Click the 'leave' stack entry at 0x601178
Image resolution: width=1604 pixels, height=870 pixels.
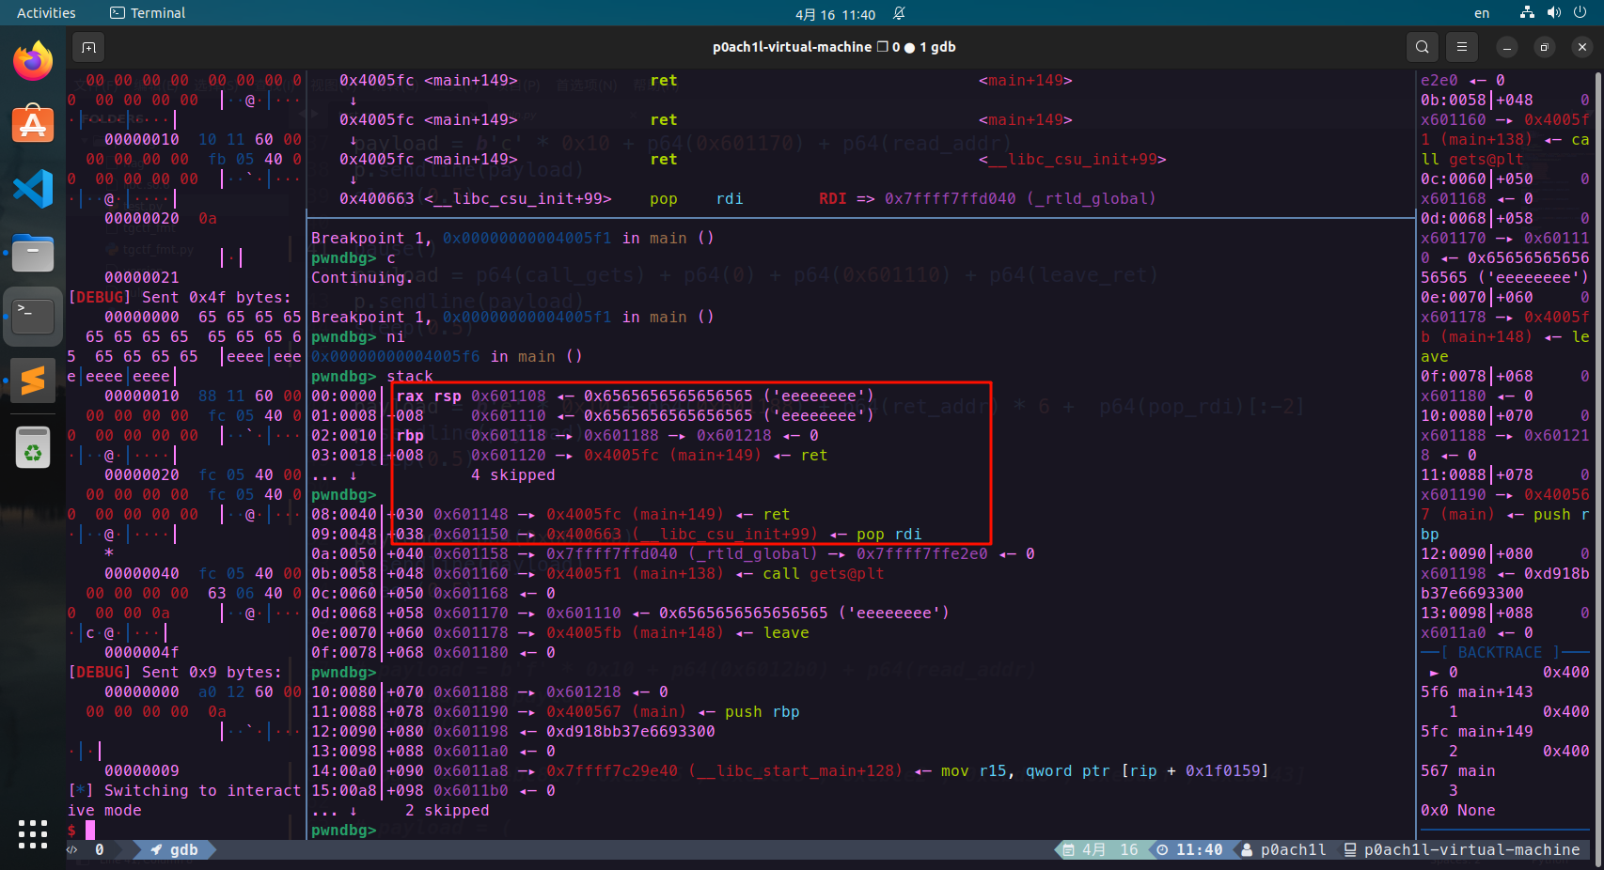pos(559,632)
